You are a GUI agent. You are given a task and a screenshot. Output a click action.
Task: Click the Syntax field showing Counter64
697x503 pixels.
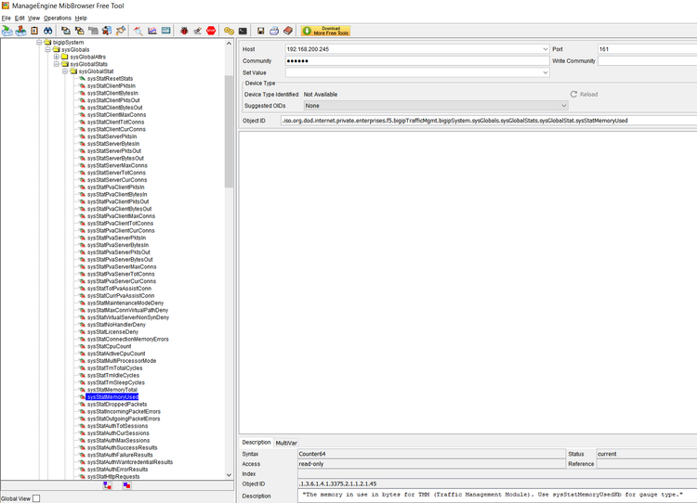coord(431,454)
